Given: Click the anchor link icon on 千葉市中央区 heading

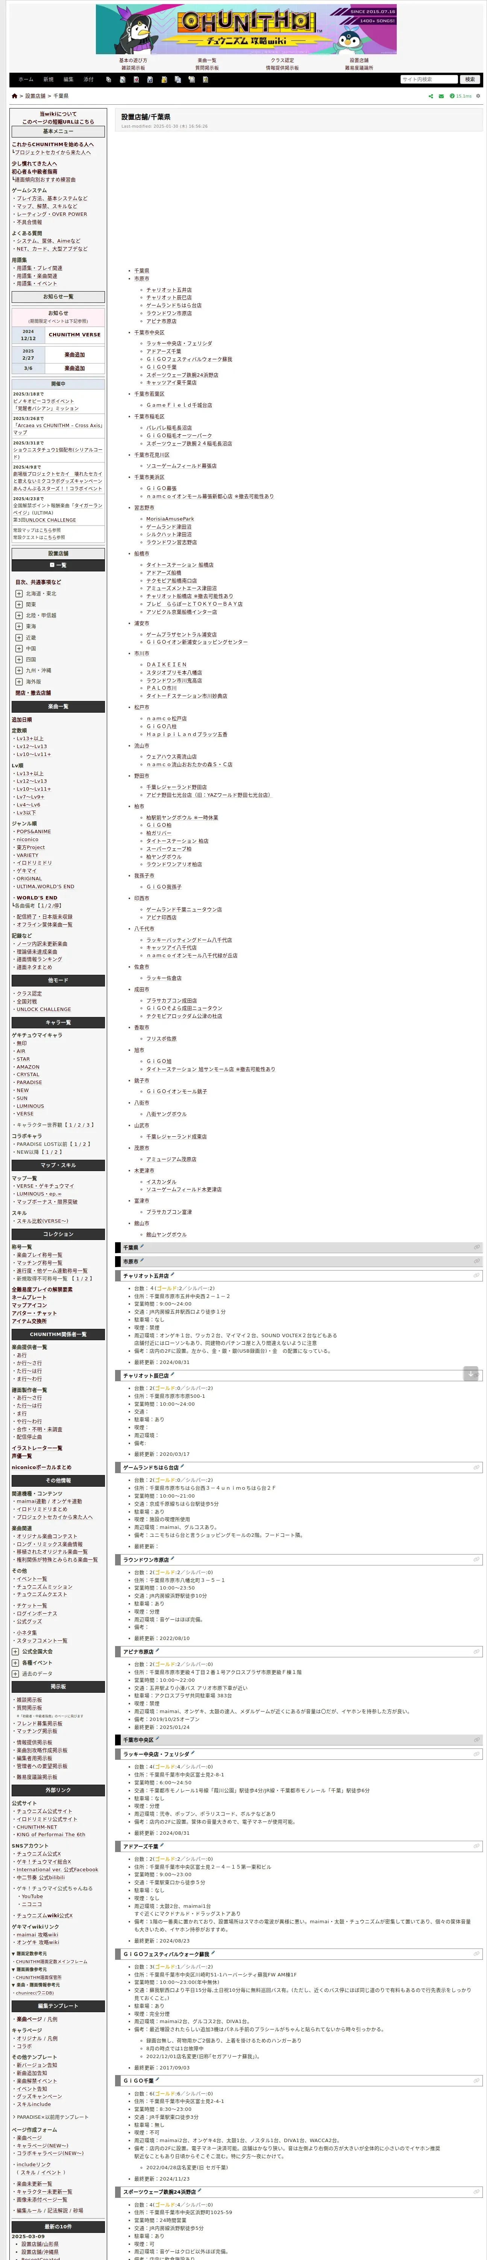Looking at the screenshot, I should tap(476, 1740).
